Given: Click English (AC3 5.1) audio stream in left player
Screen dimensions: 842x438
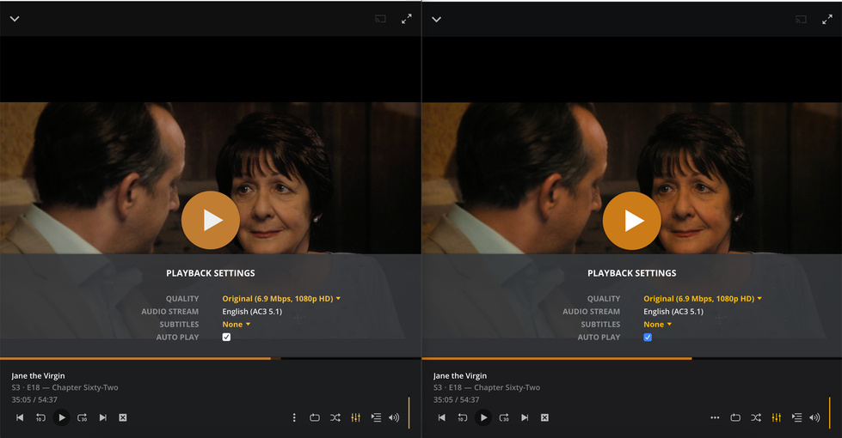Looking at the screenshot, I should click(252, 312).
